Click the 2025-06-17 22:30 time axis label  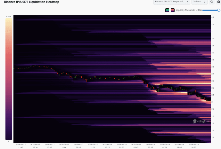tap(93, 146)
